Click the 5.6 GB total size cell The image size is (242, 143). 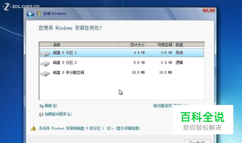pyautogui.click(x=139, y=62)
